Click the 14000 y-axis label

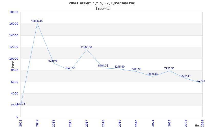click(14, 35)
